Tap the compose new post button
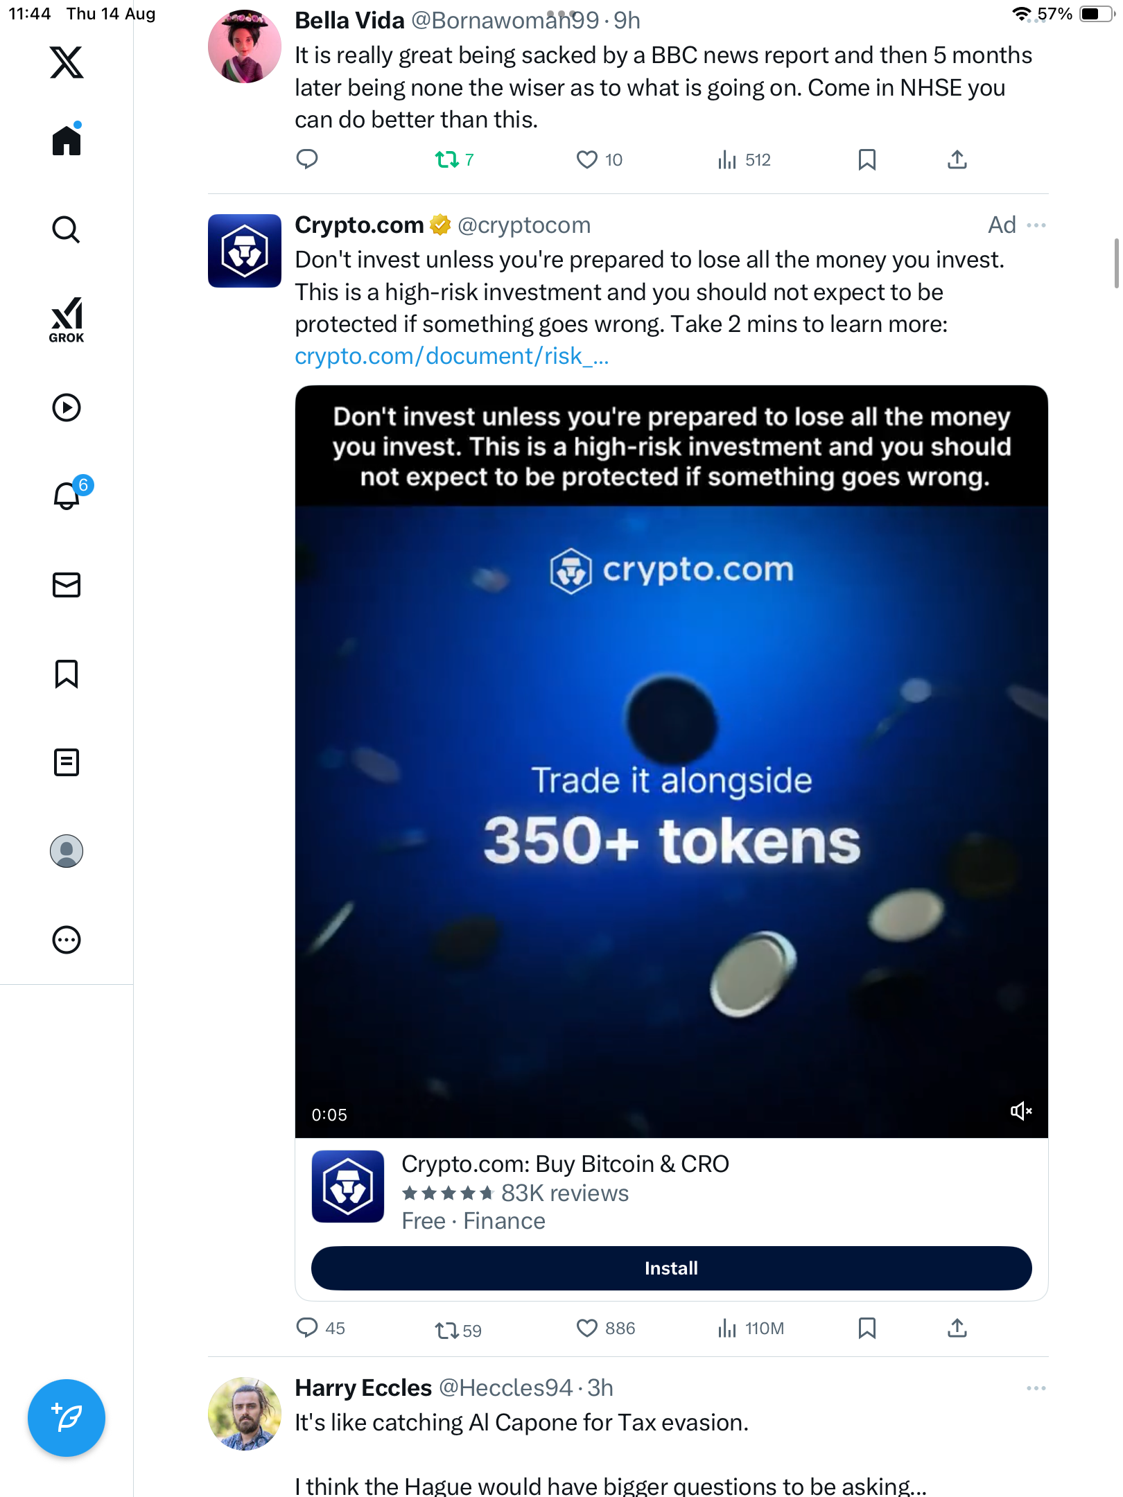 [x=67, y=1417]
